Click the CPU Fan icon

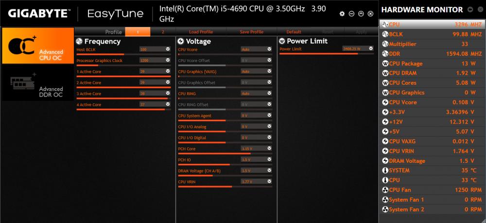point(385,190)
